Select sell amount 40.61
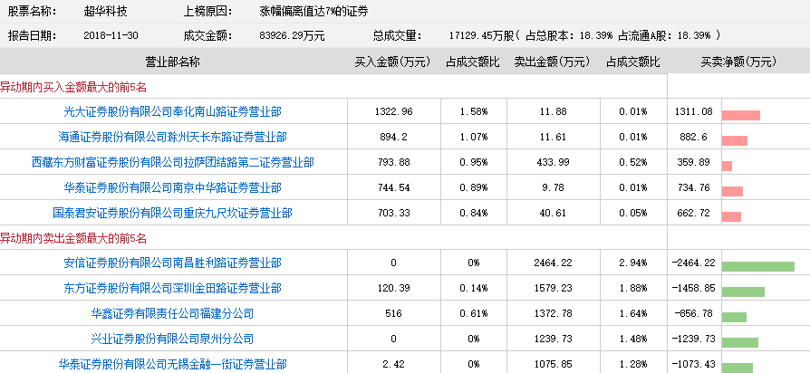The height and width of the screenshot is (373, 810). tap(554, 213)
